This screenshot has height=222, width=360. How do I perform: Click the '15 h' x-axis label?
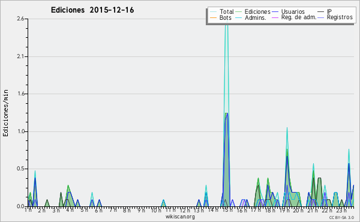click(227, 210)
